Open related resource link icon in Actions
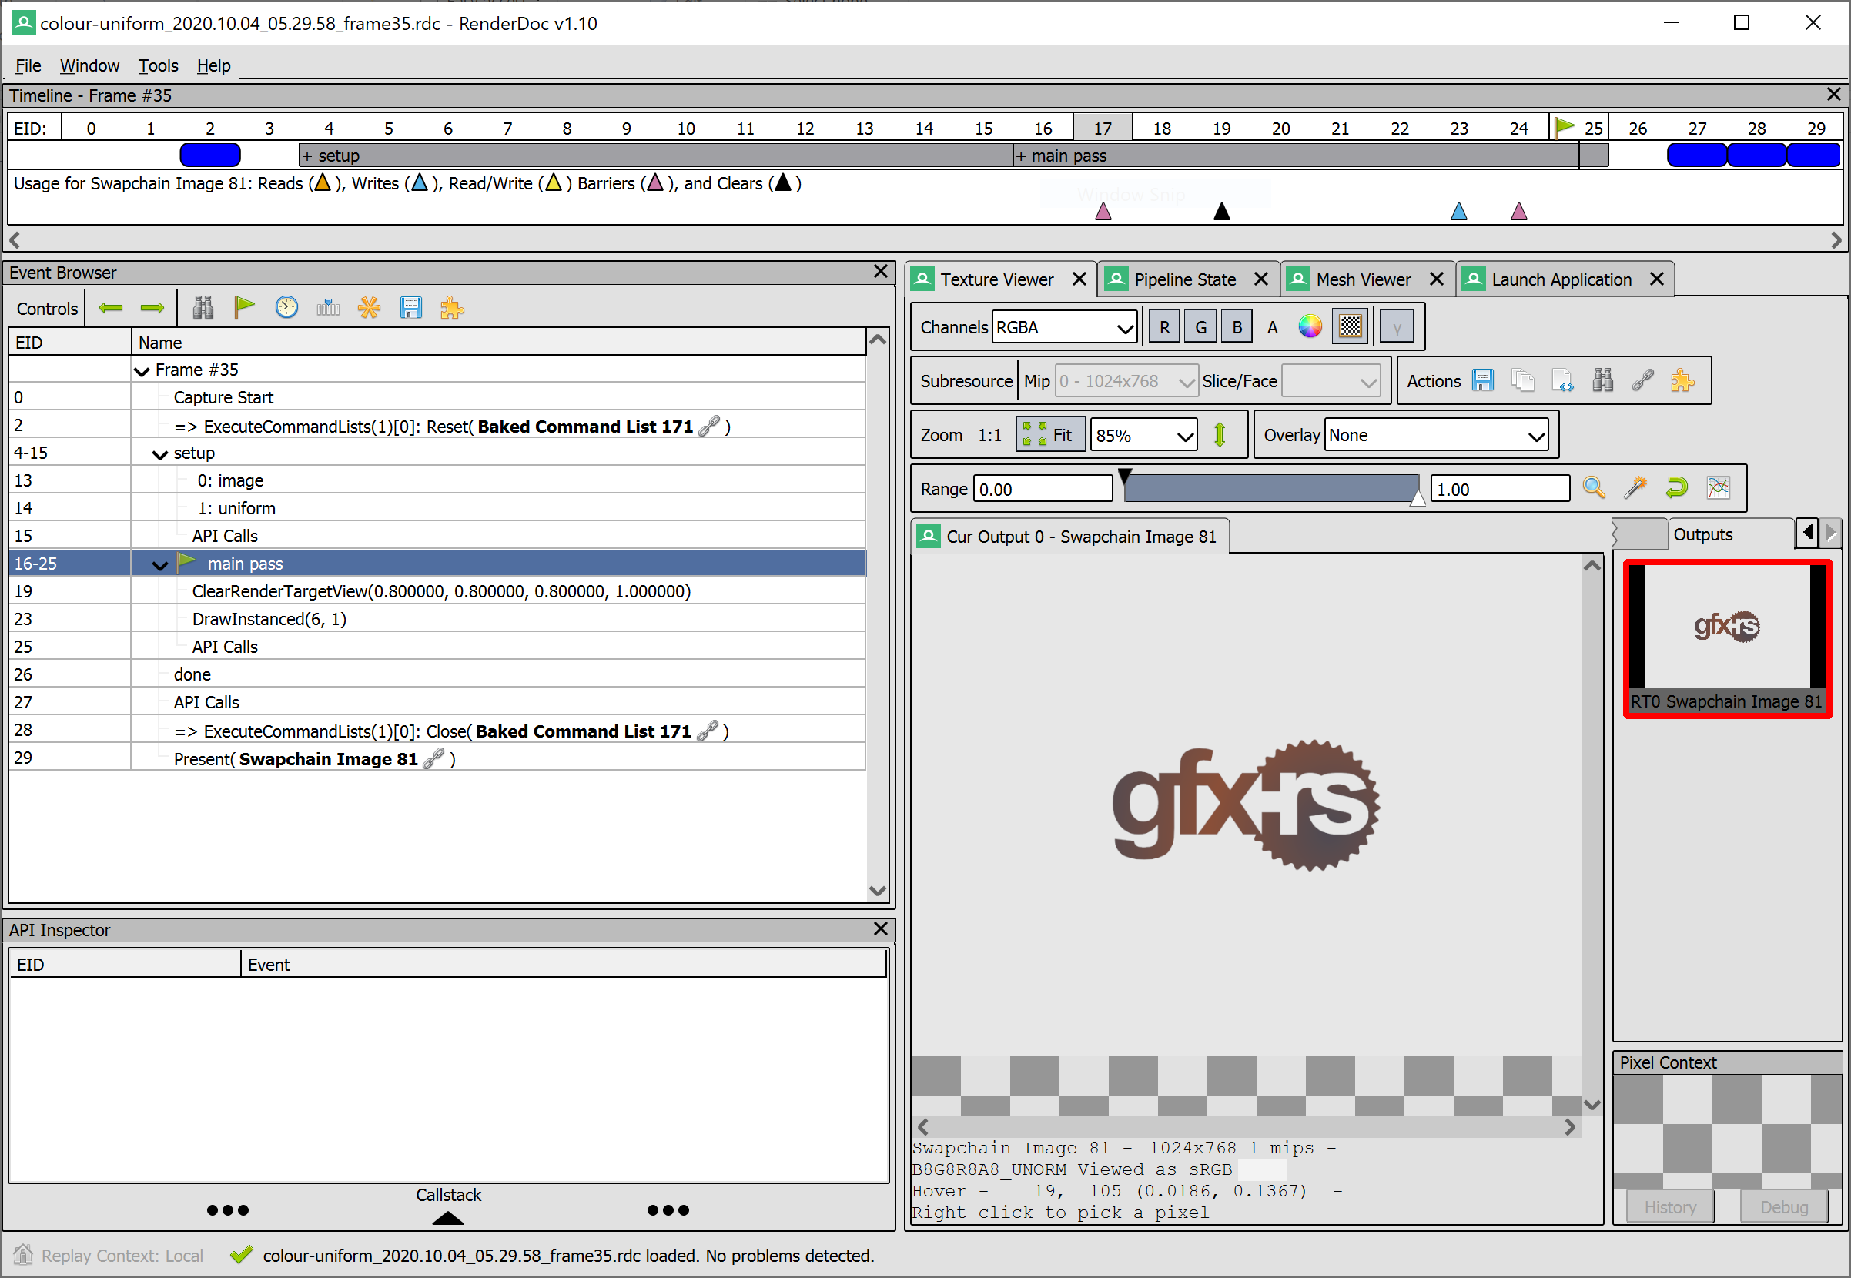This screenshot has width=1851, height=1278. pos(1643,380)
